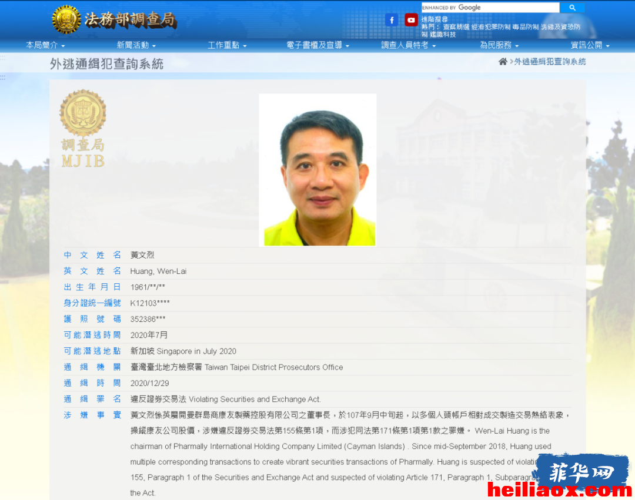The image size is (635, 500).
Task: Click the magnifier search button
Action: click(572, 8)
